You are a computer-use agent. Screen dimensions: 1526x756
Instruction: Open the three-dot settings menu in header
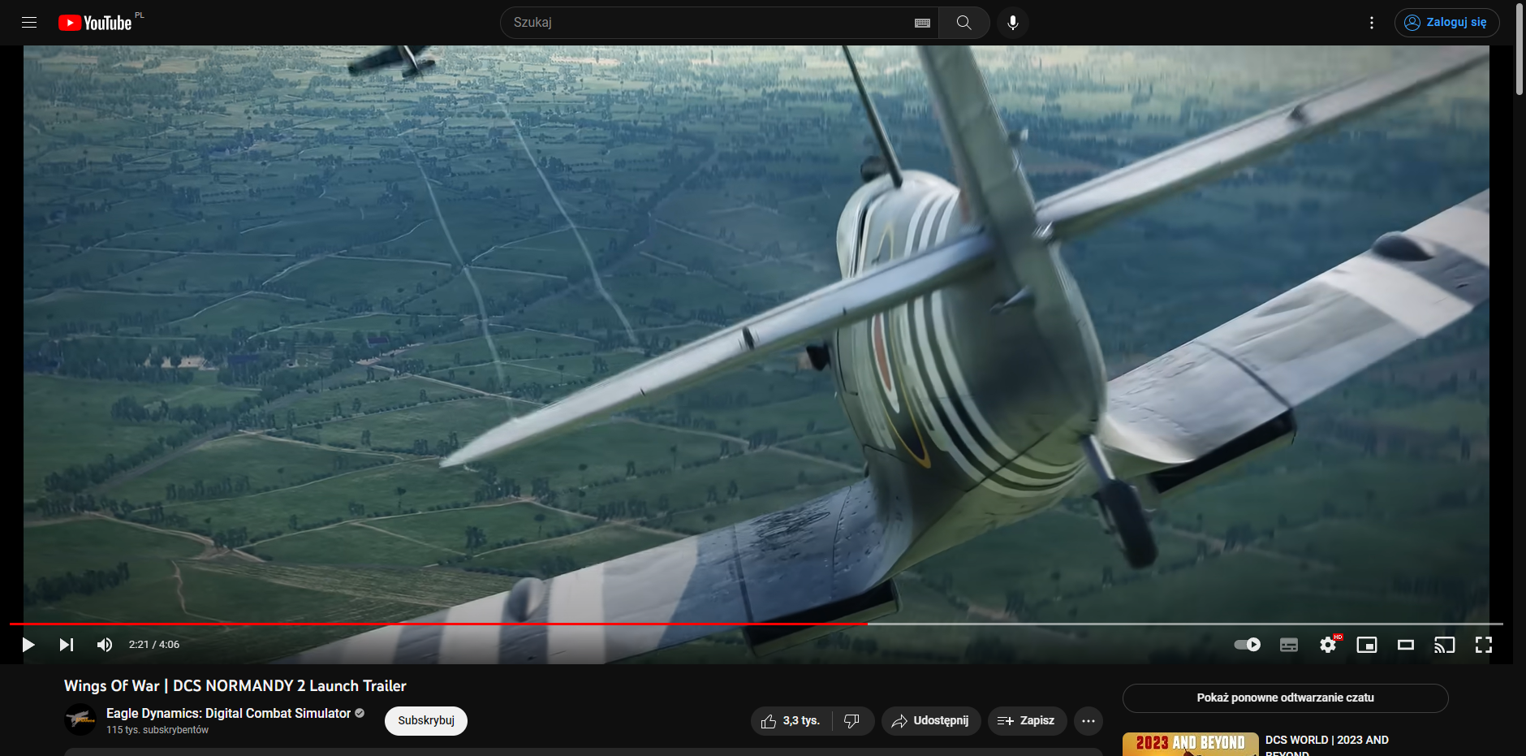[x=1372, y=23]
